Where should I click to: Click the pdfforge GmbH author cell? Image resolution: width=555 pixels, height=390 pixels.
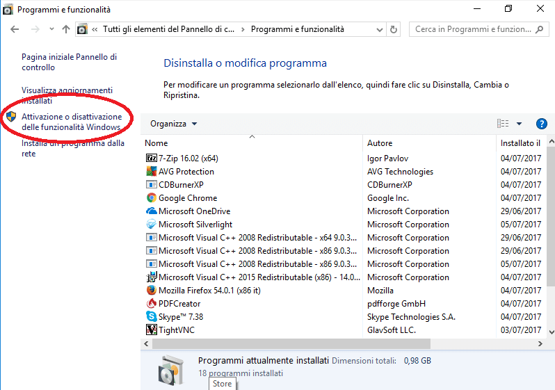(396, 303)
